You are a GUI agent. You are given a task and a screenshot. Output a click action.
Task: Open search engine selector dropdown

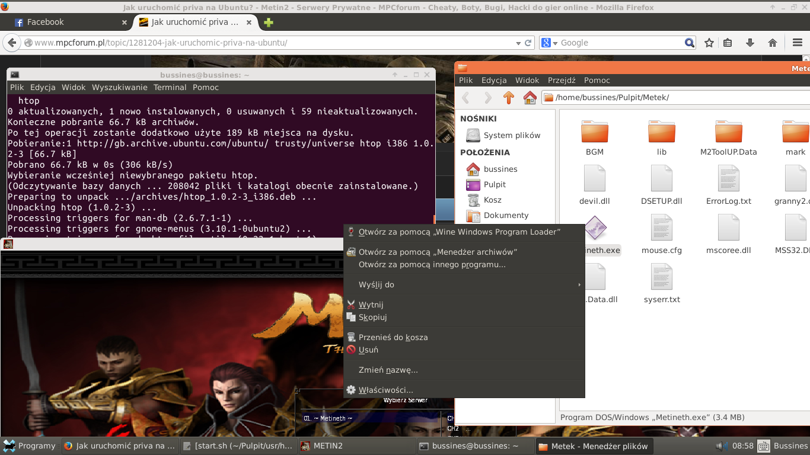coord(550,43)
